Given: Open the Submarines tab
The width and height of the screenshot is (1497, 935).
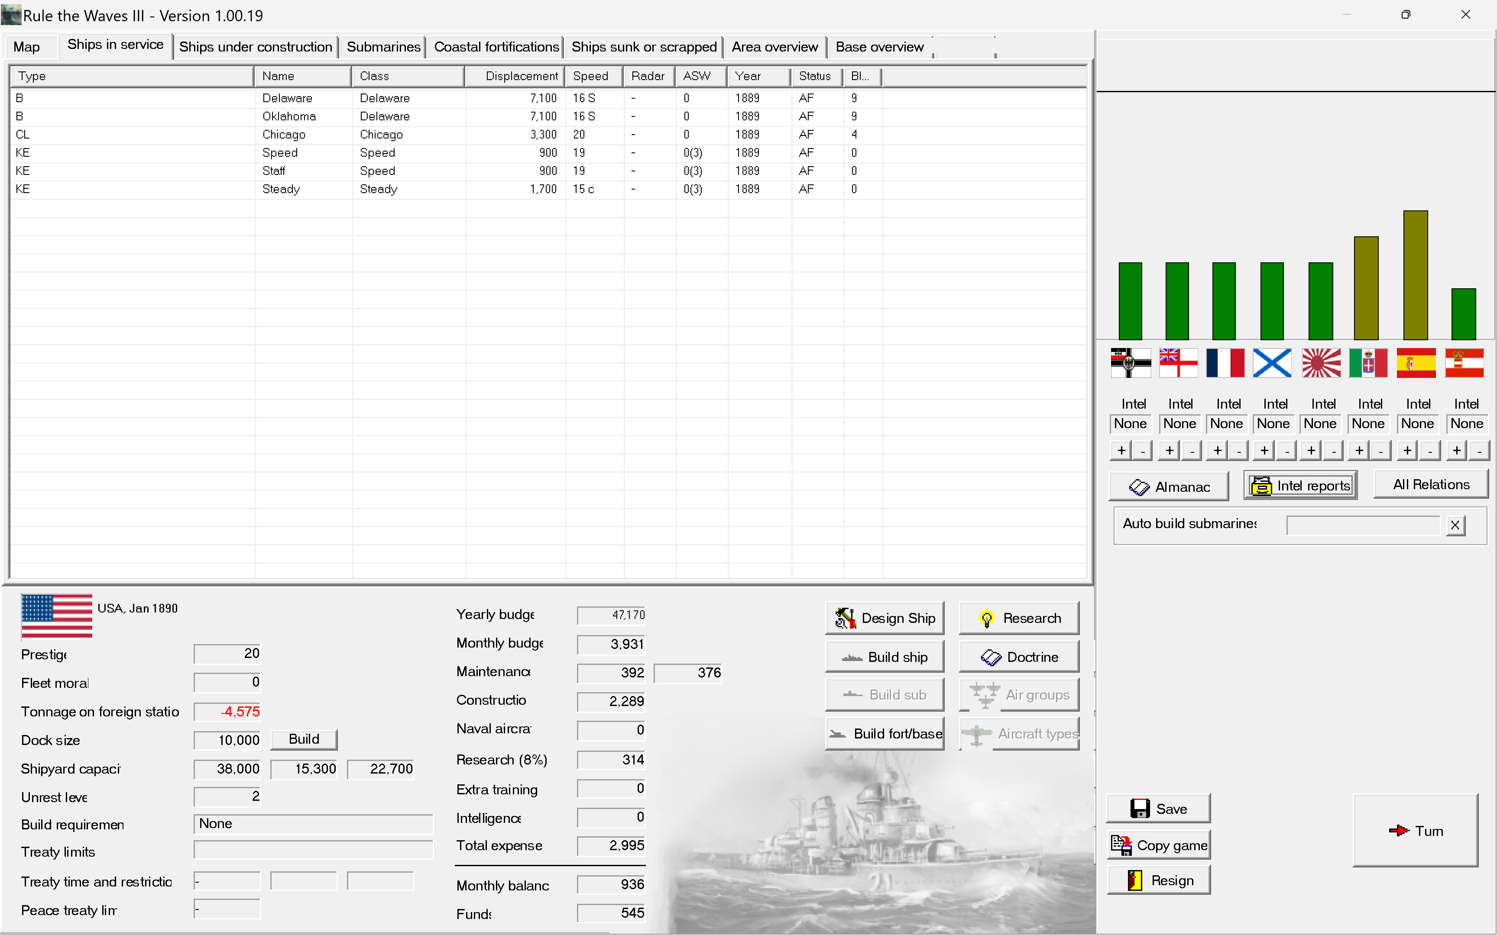Looking at the screenshot, I should point(383,47).
